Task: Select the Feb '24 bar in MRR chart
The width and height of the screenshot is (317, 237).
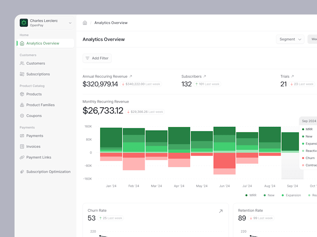Action: [x=134, y=149]
